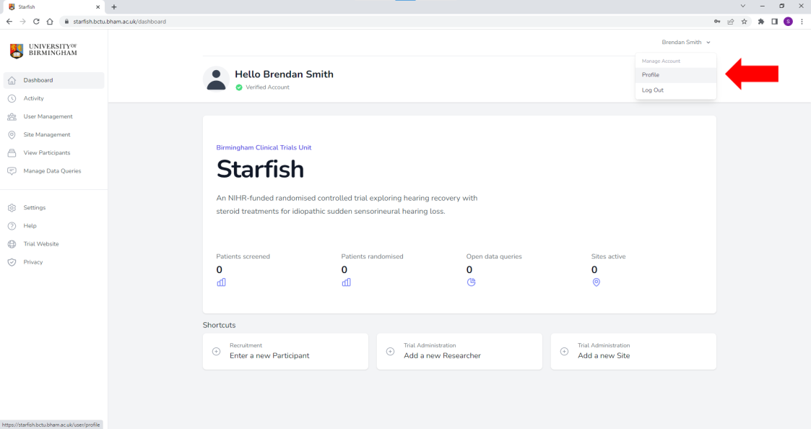Collapse the Brendan Smith account dropdown
811x429 pixels.
point(686,43)
